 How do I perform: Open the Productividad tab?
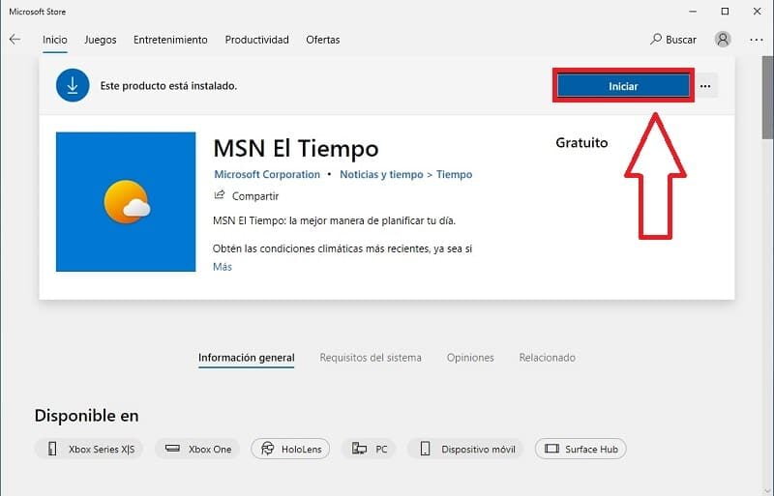pyautogui.click(x=256, y=40)
